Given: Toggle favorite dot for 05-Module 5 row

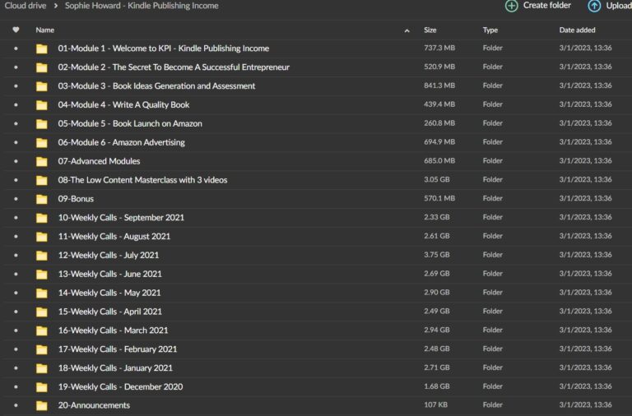Looking at the screenshot, I should point(16,123).
